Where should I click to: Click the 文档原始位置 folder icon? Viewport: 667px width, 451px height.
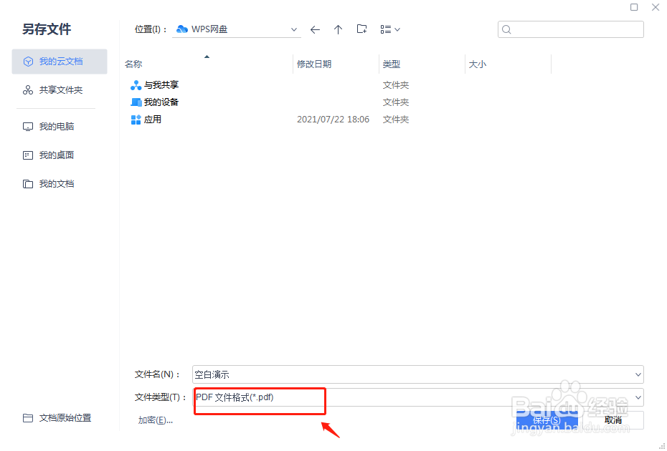(28, 418)
